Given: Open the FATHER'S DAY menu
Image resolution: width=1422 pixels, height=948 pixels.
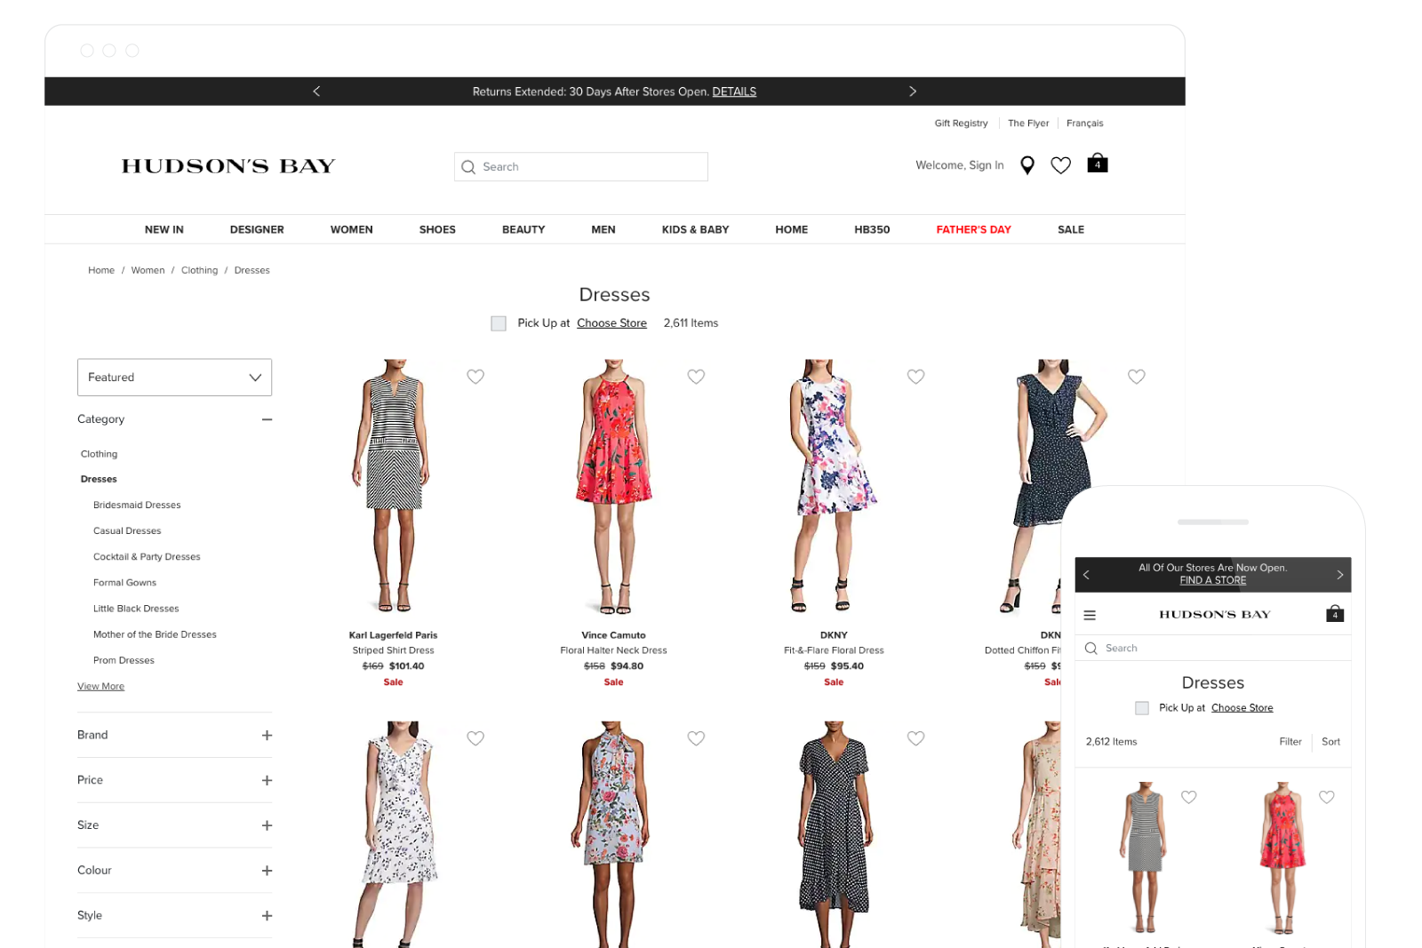Looking at the screenshot, I should (x=974, y=229).
